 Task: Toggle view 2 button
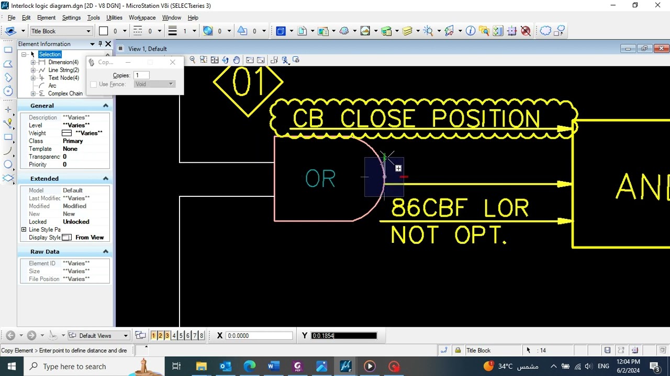(x=160, y=336)
